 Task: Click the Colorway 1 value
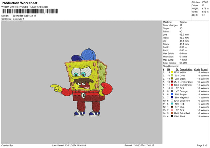coord(19,19)
